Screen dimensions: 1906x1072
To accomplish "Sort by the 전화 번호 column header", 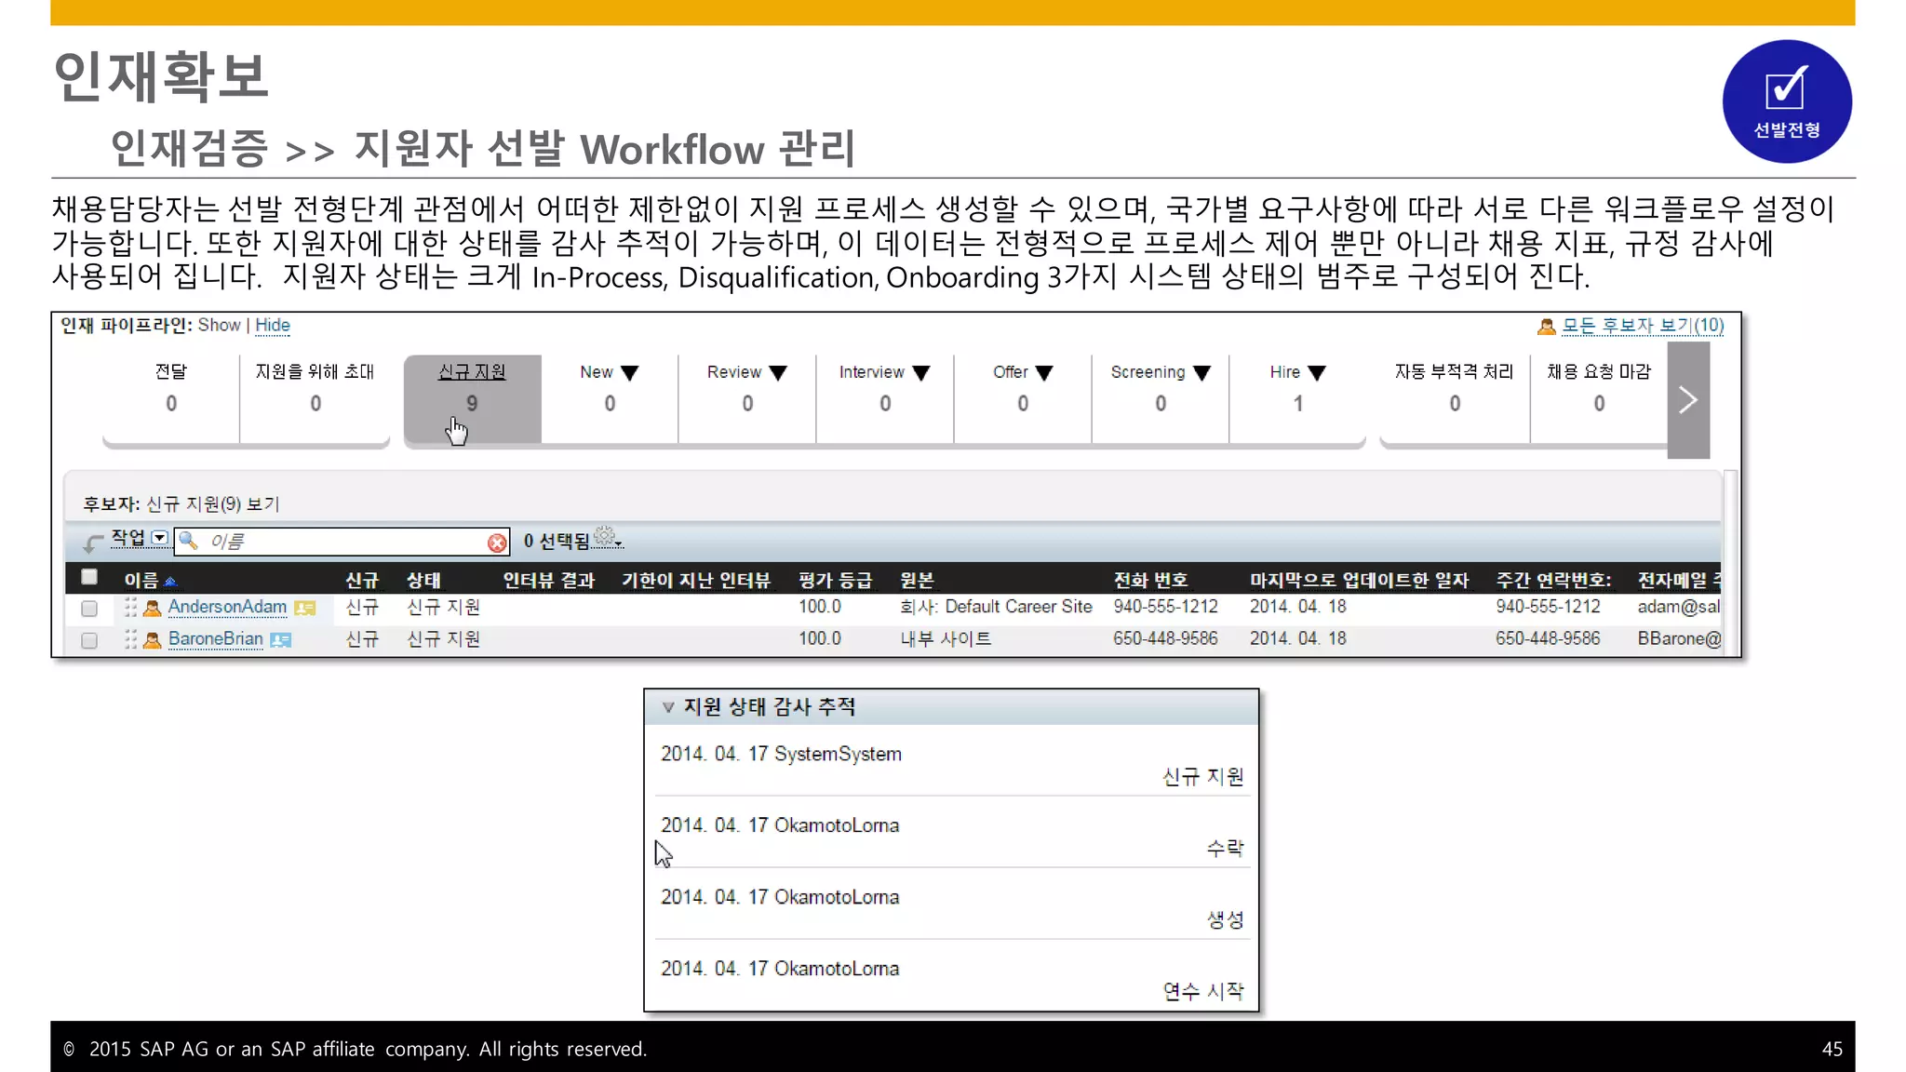I will tap(1150, 581).
